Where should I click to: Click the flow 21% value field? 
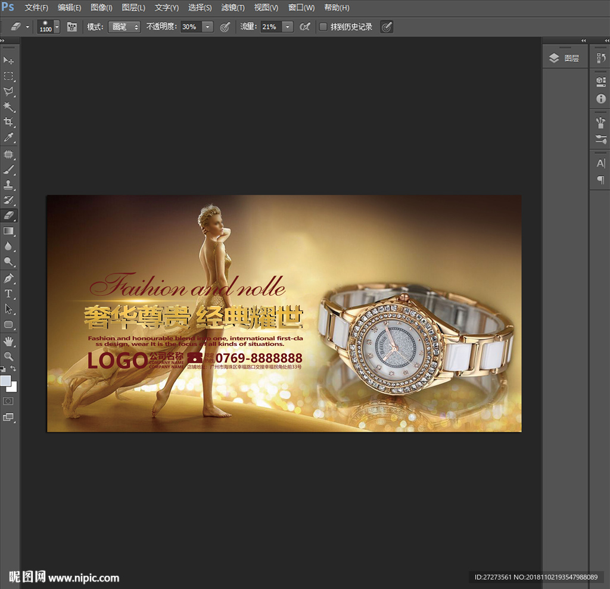pos(271,27)
